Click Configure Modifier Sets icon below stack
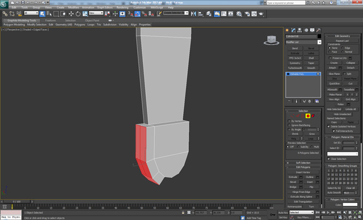This screenshot has width=363, height=220. (x=317, y=101)
